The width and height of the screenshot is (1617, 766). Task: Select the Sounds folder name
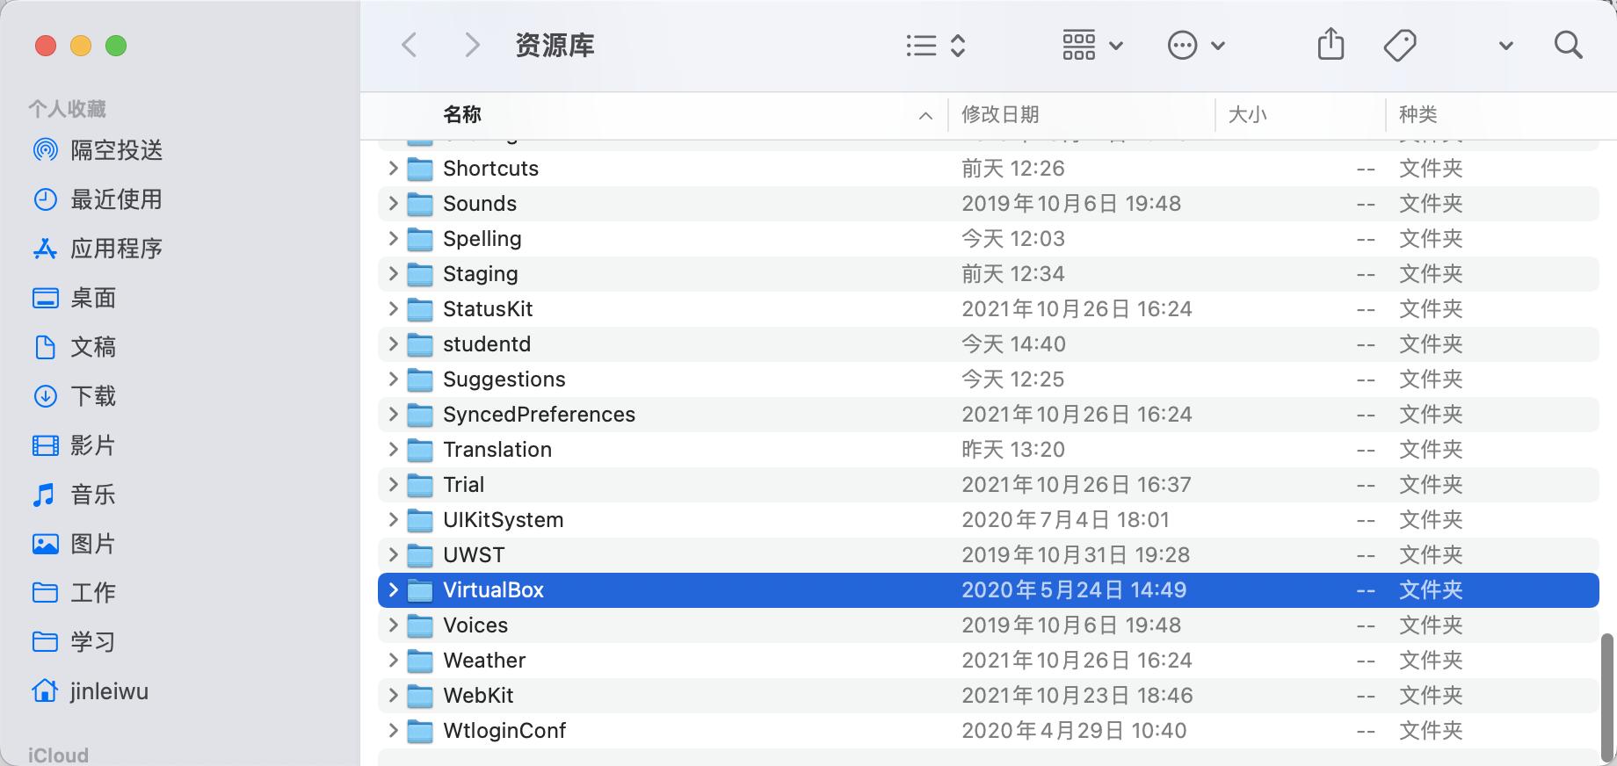480,203
